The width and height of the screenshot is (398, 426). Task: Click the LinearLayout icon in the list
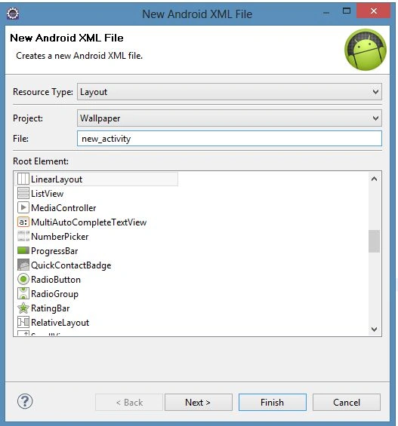click(23, 179)
